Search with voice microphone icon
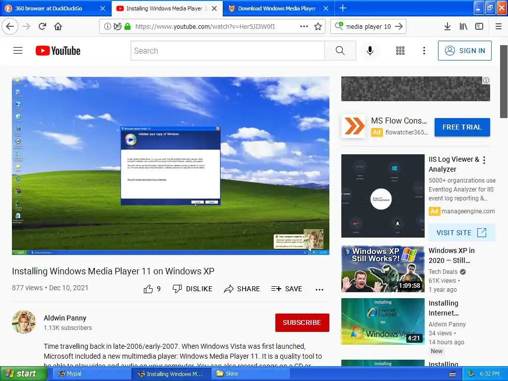Viewport: 508px width, 381px height. (x=370, y=51)
